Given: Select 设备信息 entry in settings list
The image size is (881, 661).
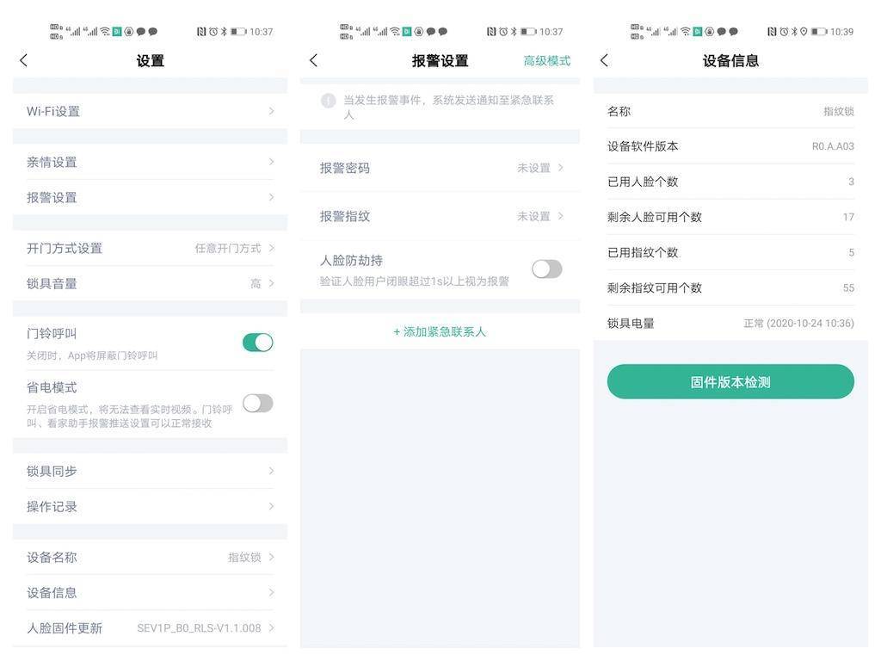Looking at the screenshot, I should click(x=150, y=592).
